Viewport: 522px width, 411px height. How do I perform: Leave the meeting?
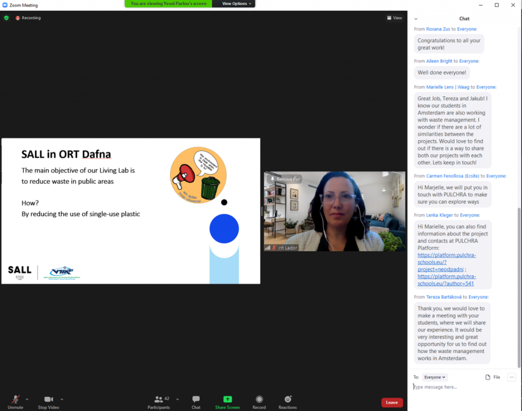pyautogui.click(x=392, y=402)
